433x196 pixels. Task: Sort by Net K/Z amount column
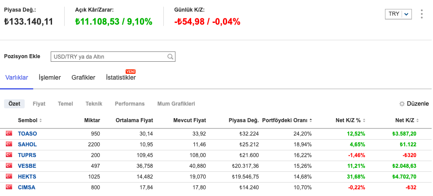click(418, 120)
